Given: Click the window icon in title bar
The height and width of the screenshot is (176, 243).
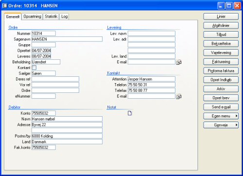Looking at the screenshot, I should pyautogui.click(x=5, y=6).
